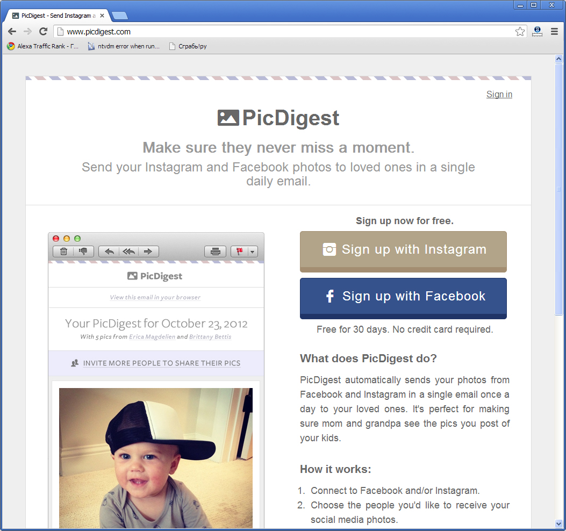Click the Sign in link
The image size is (566, 531).
pyautogui.click(x=499, y=94)
